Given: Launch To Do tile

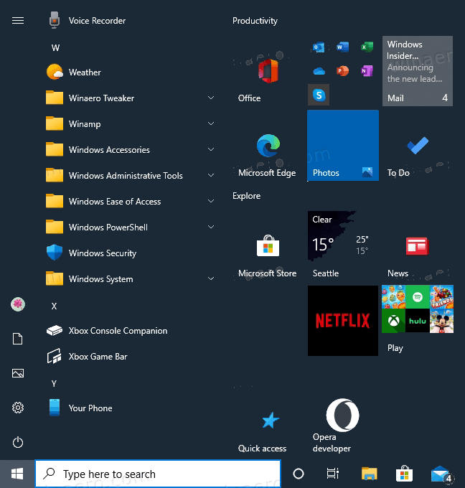Looking at the screenshot, I should [418, 146].
